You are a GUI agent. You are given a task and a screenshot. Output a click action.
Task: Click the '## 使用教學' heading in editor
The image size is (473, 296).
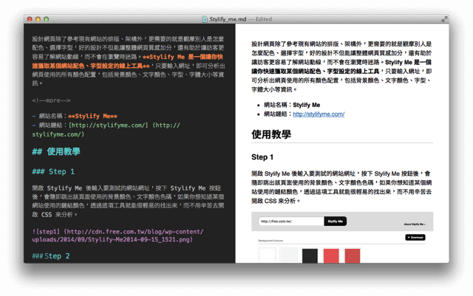click(x=56, y=151)
